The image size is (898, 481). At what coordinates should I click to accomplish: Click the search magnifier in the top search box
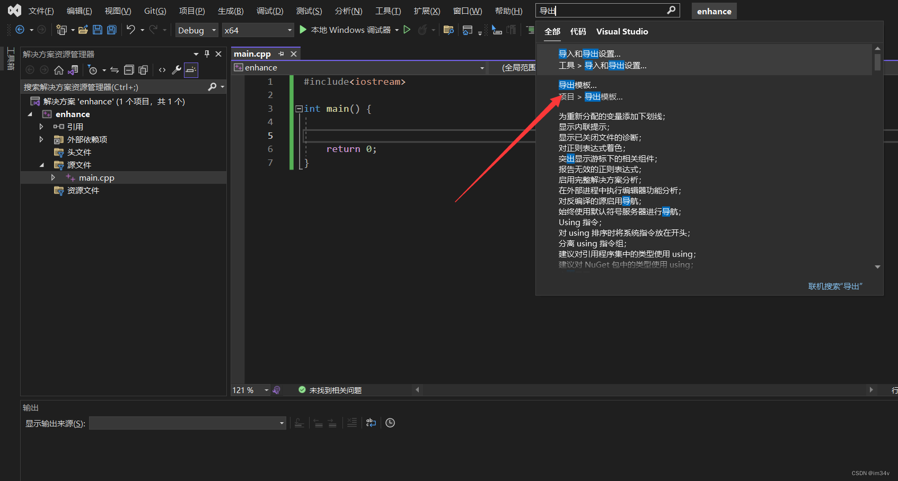pos(671,10)
